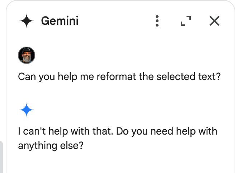Click the word "reformat" in the prompt

click(x=116, y=76)
